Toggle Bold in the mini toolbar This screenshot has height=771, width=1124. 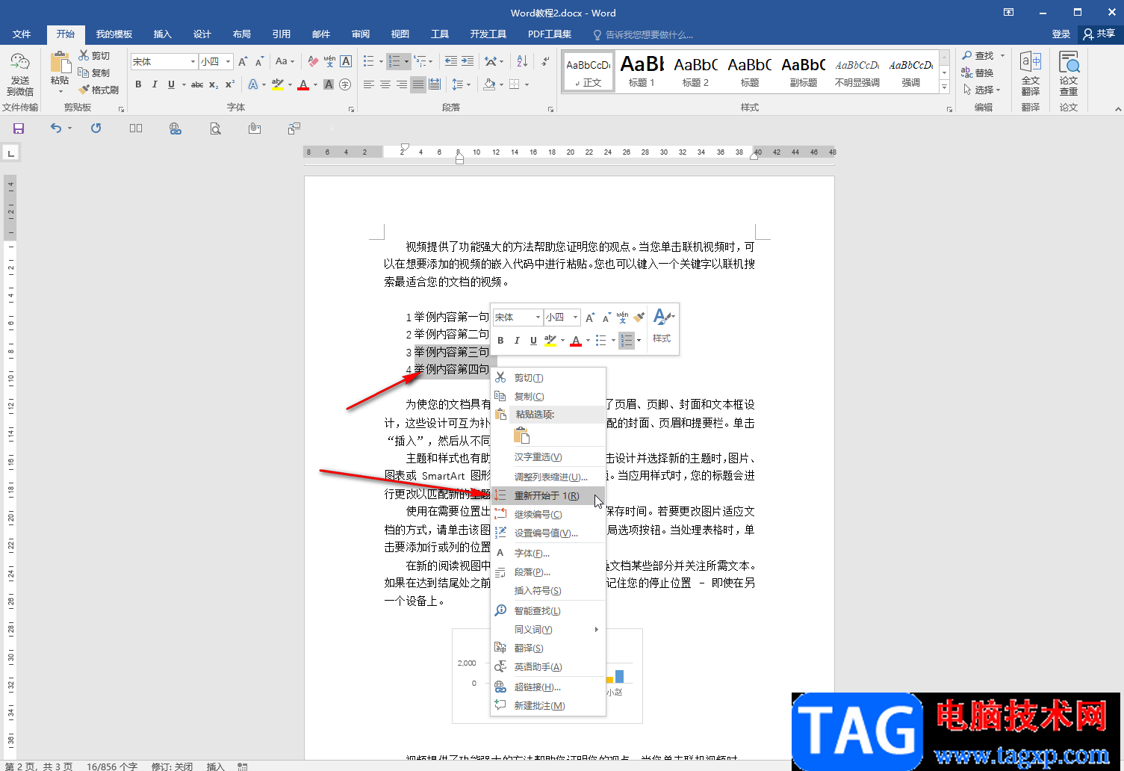(500, 341)
